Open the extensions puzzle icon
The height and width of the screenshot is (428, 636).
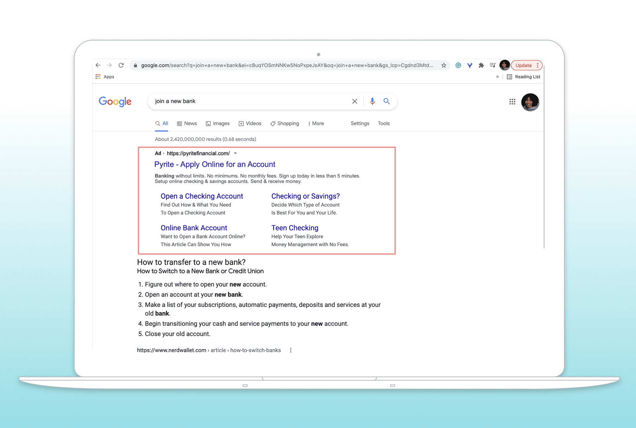tap(481, 65)
